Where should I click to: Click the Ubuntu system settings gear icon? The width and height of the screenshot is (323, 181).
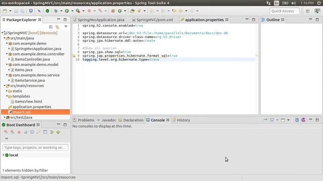(319, 3)
